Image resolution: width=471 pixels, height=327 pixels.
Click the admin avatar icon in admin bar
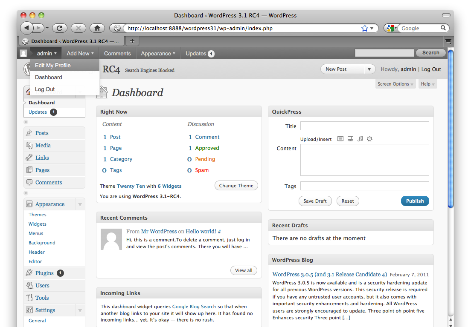23,53
